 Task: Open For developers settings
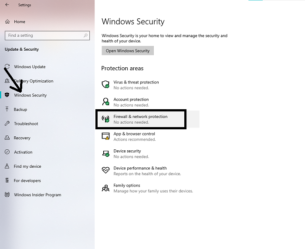(27, 180)
